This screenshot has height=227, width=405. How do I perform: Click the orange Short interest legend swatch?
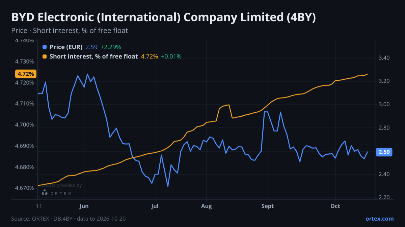pos(45,56)
